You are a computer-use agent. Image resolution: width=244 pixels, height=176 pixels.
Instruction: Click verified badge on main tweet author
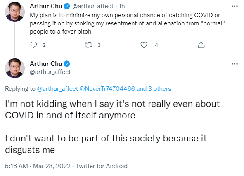(x=67, y=64)
